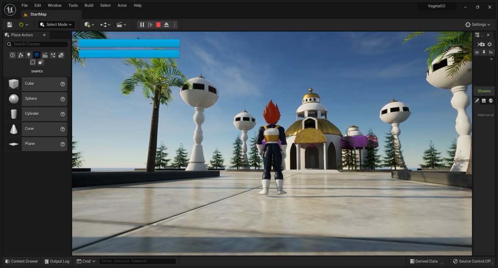Click Source Control Off in the status bar

(x=472, y=261)
